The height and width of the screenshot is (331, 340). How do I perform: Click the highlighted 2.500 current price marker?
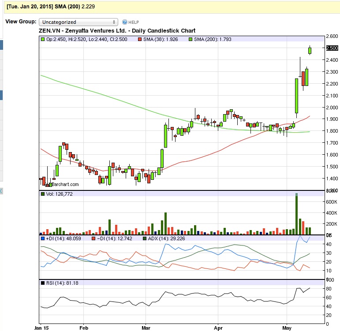point(332,48)
